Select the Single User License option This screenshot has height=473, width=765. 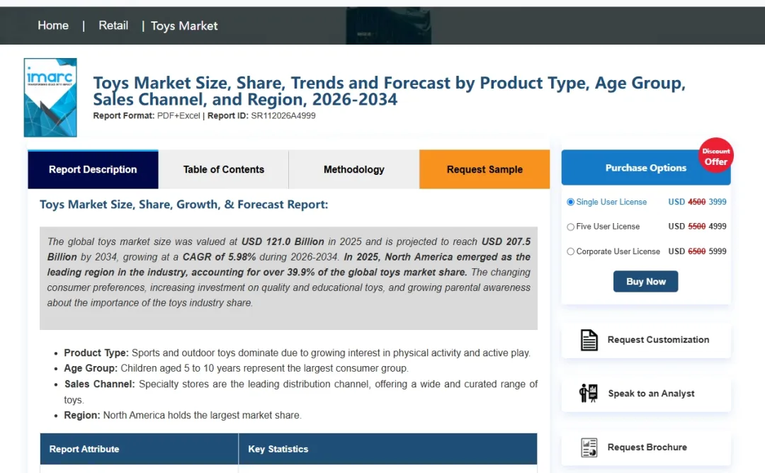pos(571,202)
